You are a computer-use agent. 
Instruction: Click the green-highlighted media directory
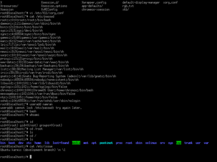click(x=76, y=143)
